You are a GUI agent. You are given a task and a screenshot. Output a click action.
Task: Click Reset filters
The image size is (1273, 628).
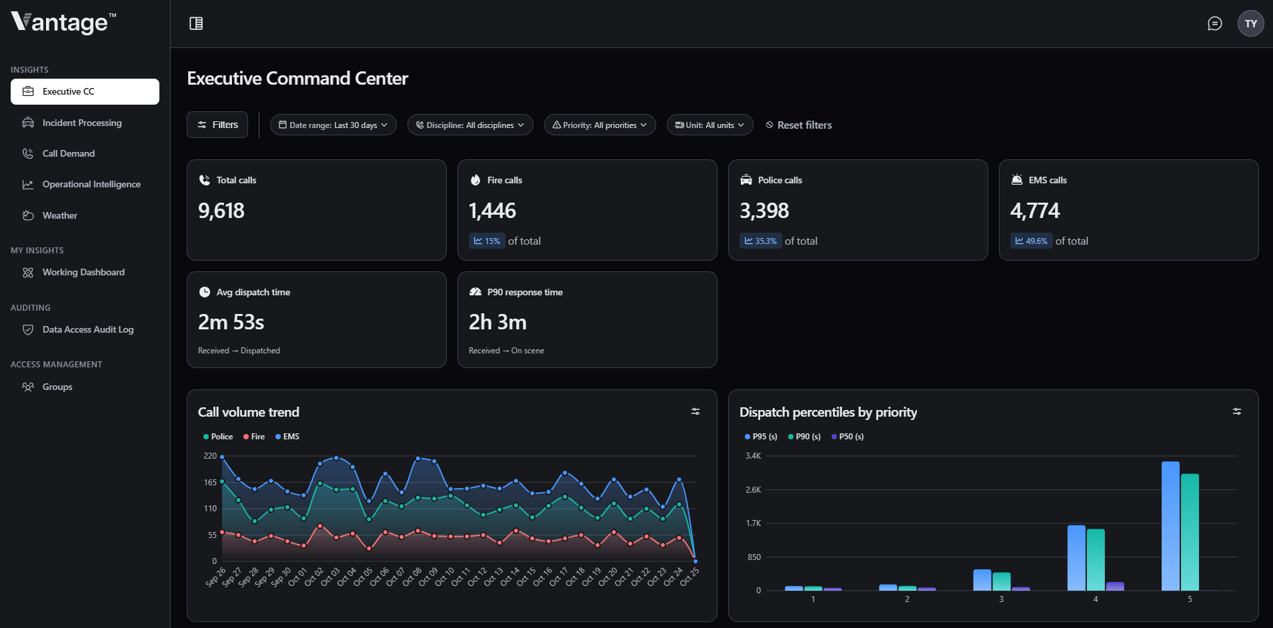coord(799,125)
